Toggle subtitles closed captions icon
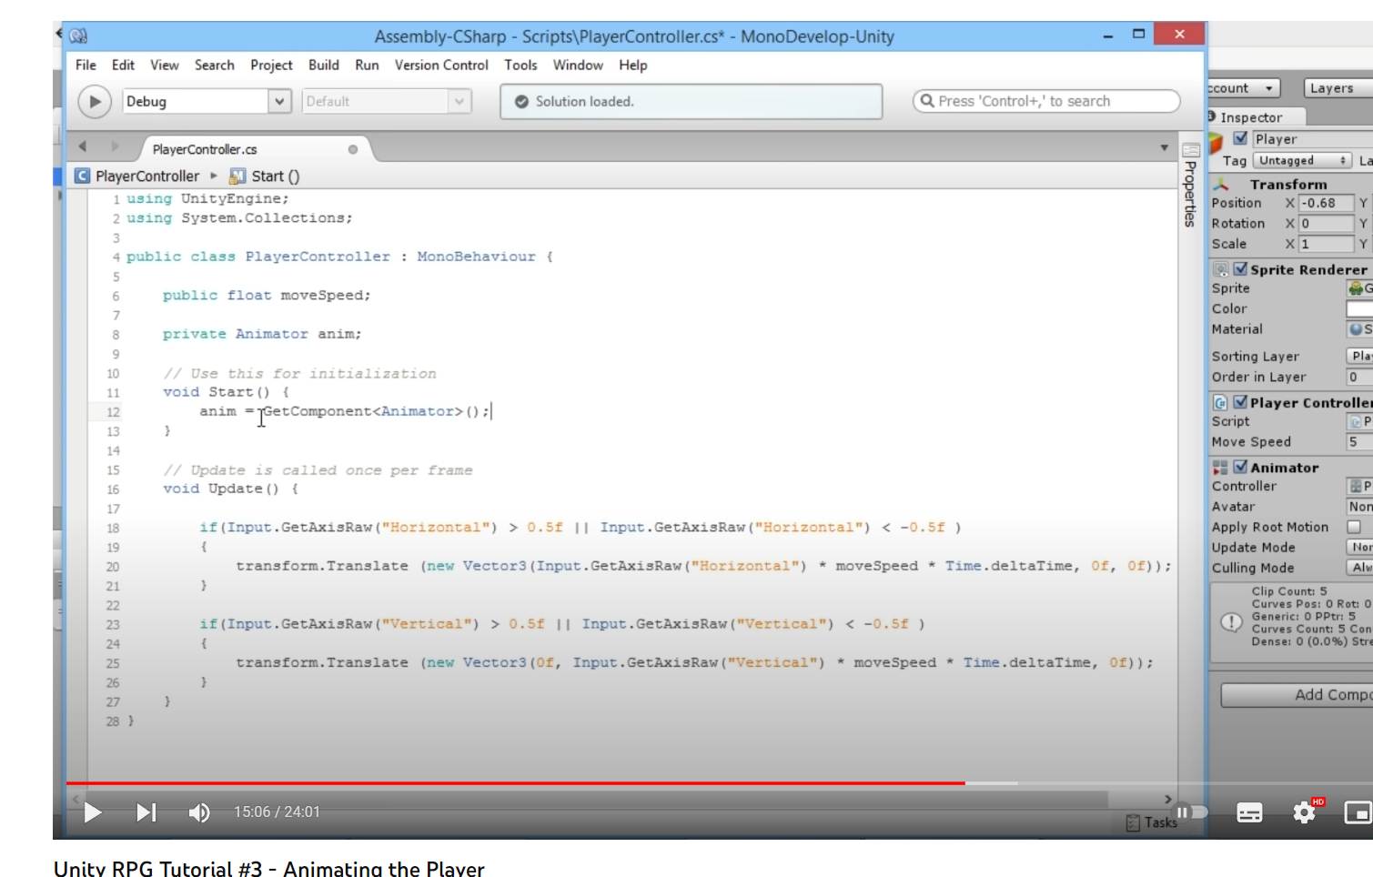The height and width of the screenshot is (877, 1373). pos(1249,812)
